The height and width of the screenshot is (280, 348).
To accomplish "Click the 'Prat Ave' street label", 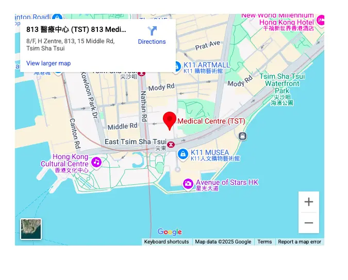I will coord(208,45).
